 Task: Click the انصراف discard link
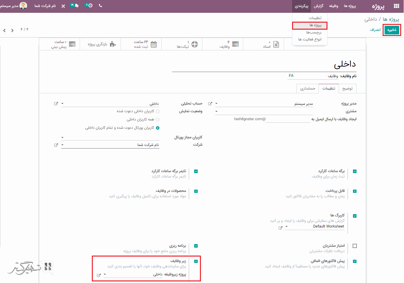click(375, 30)
